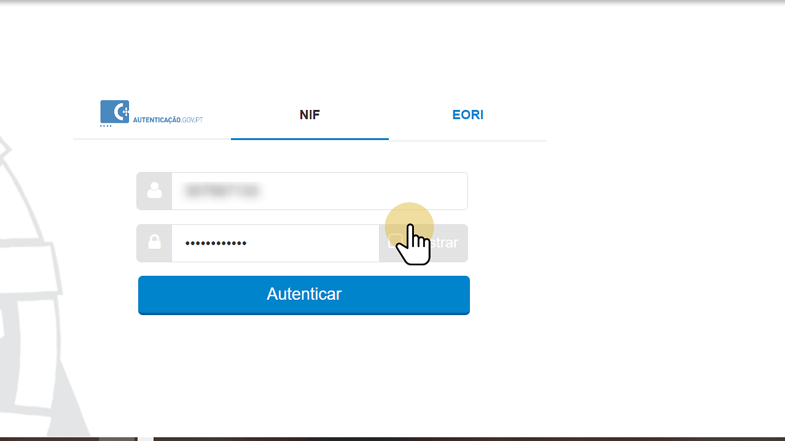Focus the password input field
Viewport: 785px width, 441px height.
(x=275, y=243)
